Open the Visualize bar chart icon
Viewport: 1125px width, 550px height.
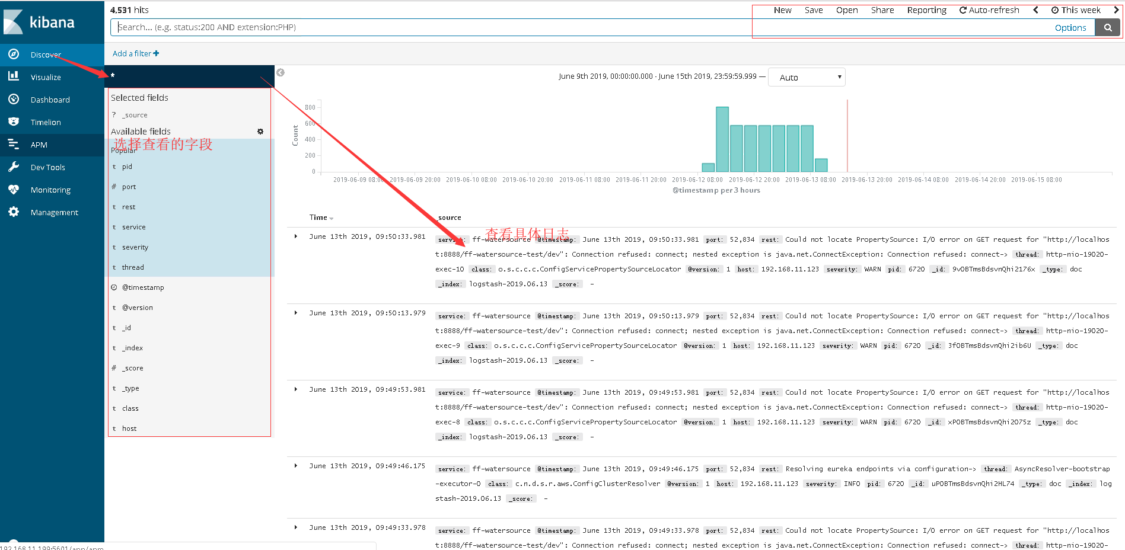coord(14,76)
